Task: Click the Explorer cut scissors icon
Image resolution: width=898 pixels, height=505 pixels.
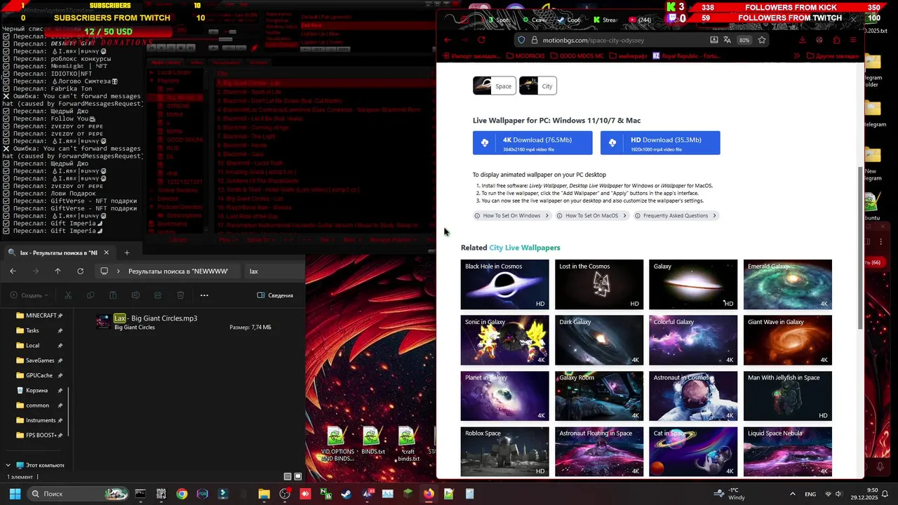Action: point(68,295)
